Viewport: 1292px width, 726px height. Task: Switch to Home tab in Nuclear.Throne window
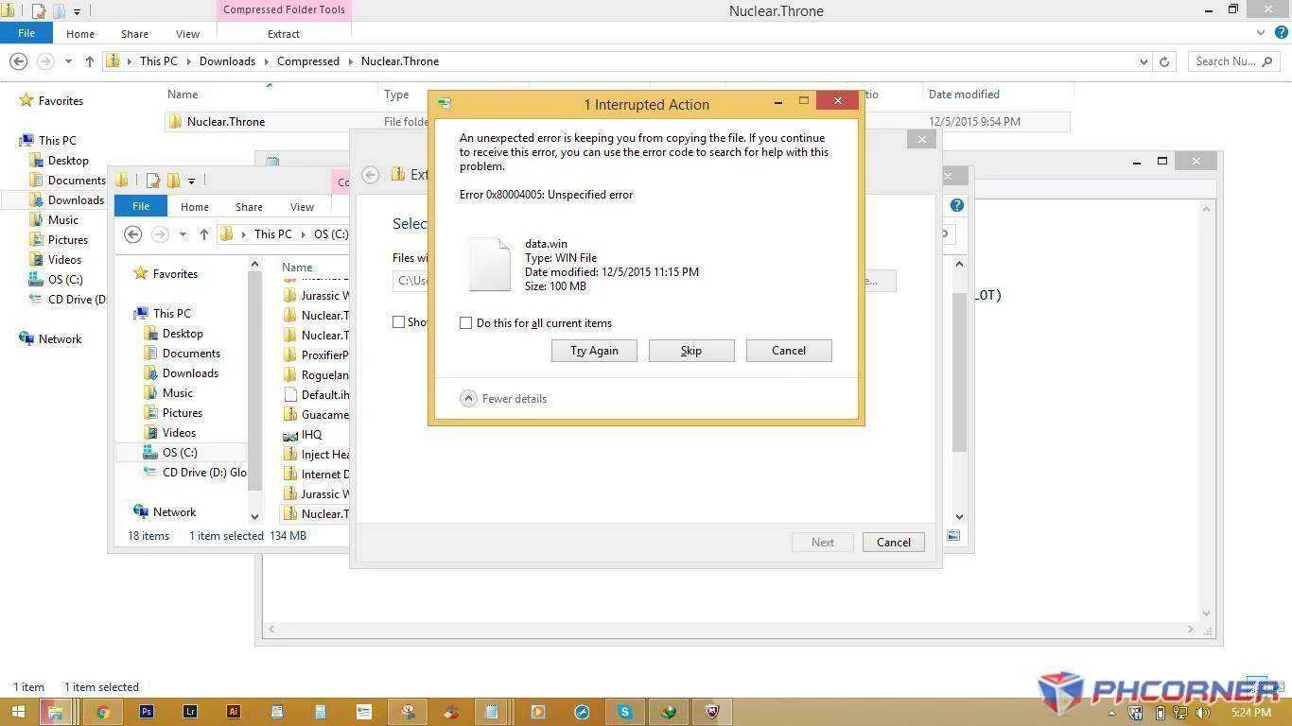pyautogui.click(x=80, y=33)
